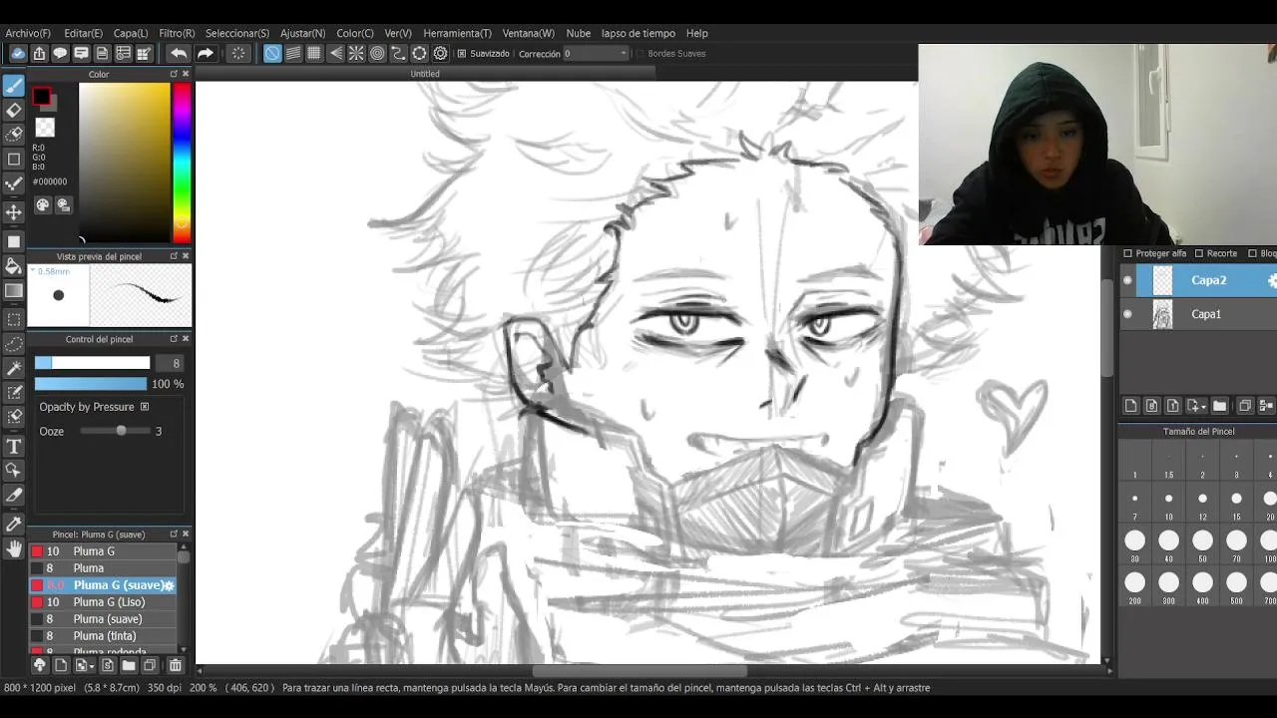Open the Corrección dropdown

pos(597,54)
